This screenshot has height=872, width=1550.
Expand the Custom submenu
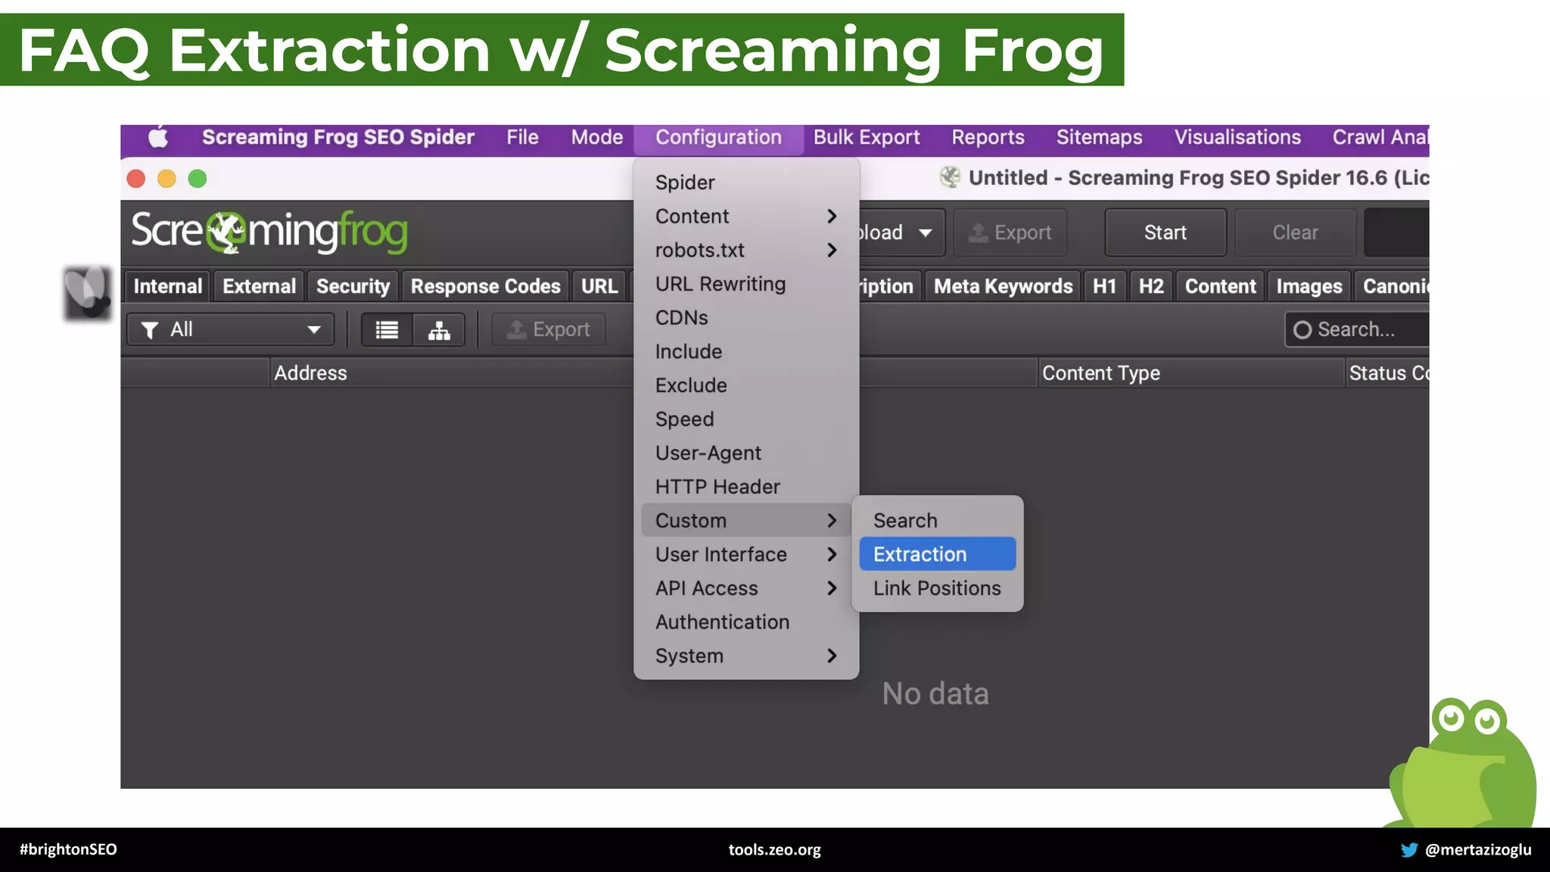745,521
